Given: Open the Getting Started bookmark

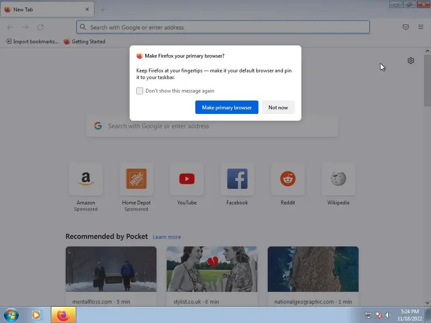Looking at the screenshot, I should point(84,42).
